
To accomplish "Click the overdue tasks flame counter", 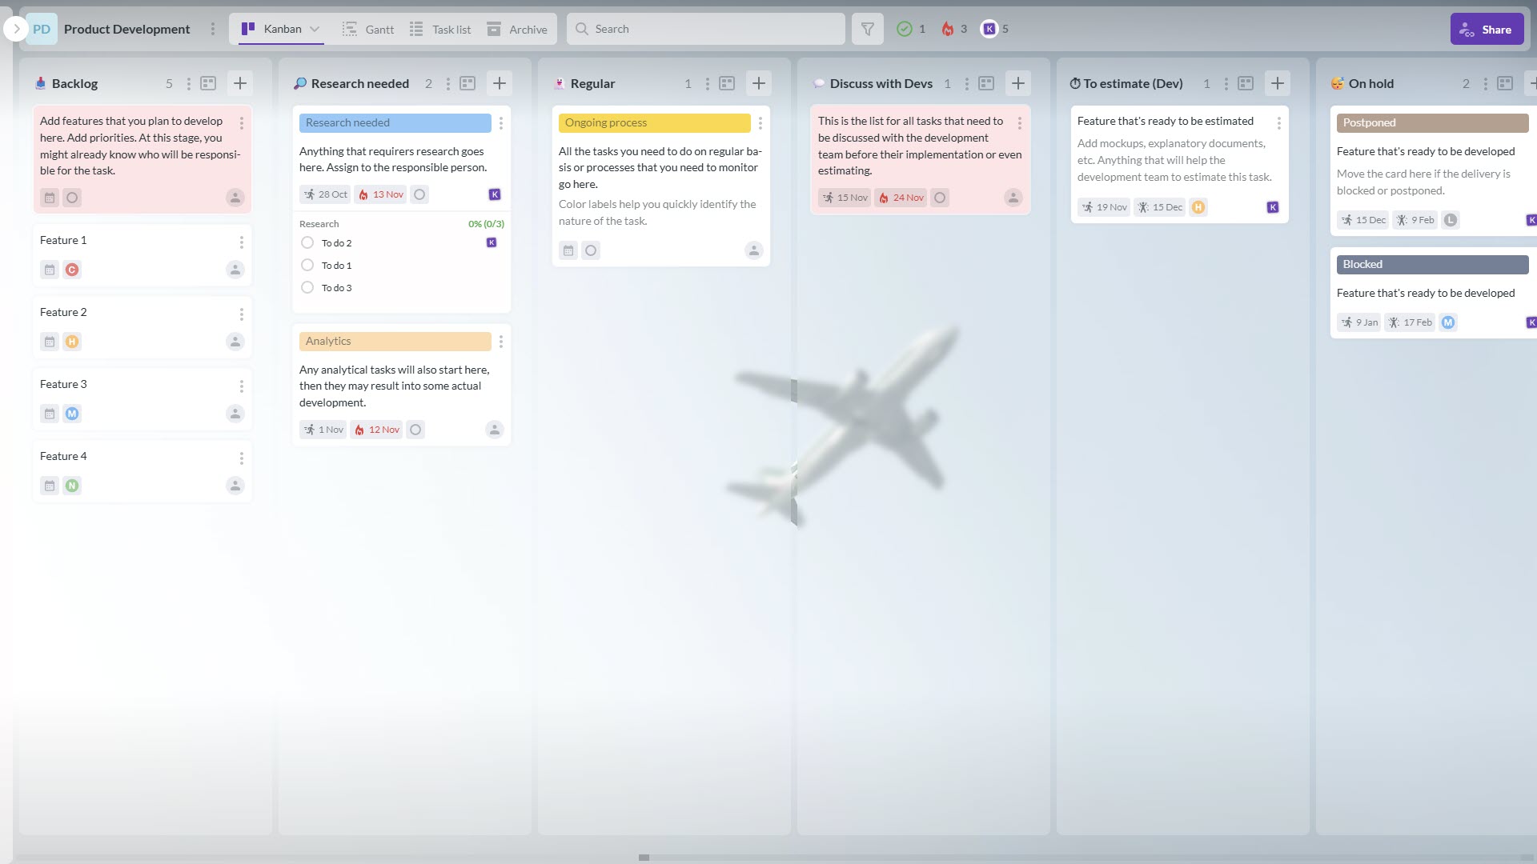I will [954, 30].
